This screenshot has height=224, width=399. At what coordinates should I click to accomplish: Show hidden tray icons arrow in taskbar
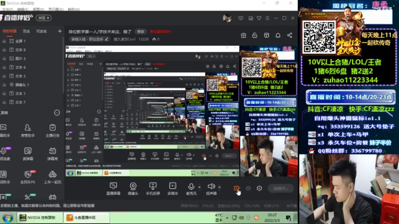click(x=227, y=218)
